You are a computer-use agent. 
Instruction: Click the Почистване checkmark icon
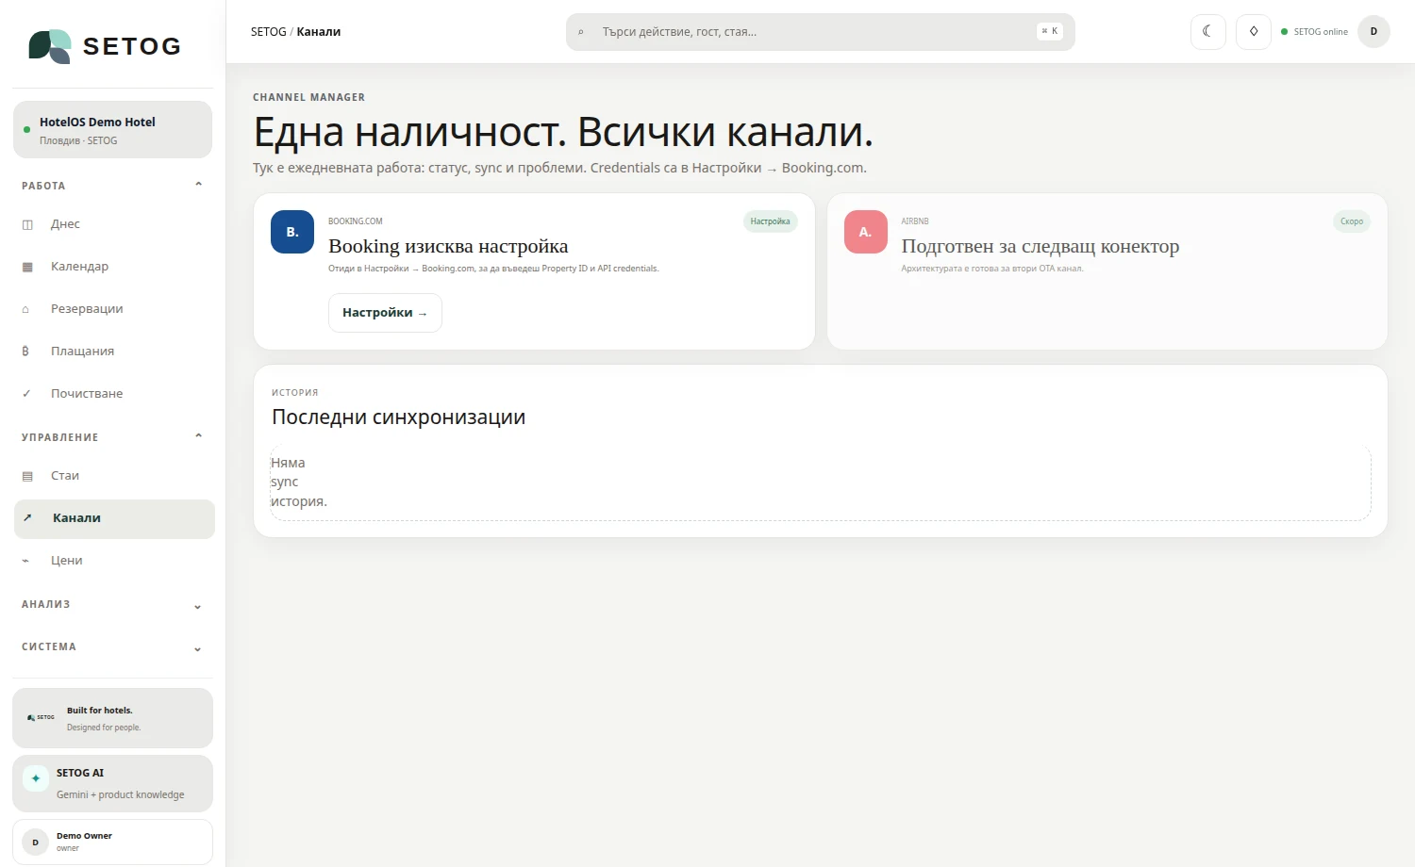point(26,394)
